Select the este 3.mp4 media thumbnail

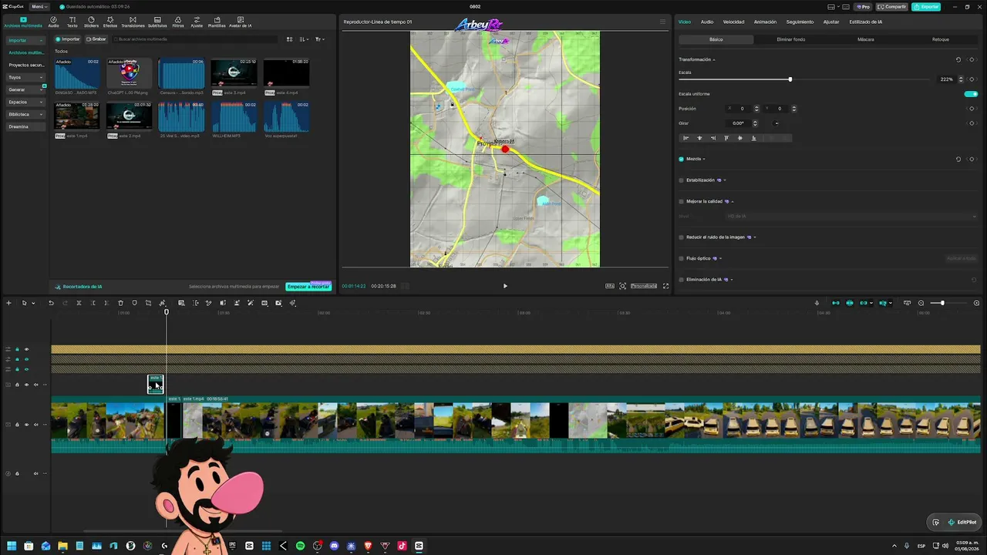(234, 75)
